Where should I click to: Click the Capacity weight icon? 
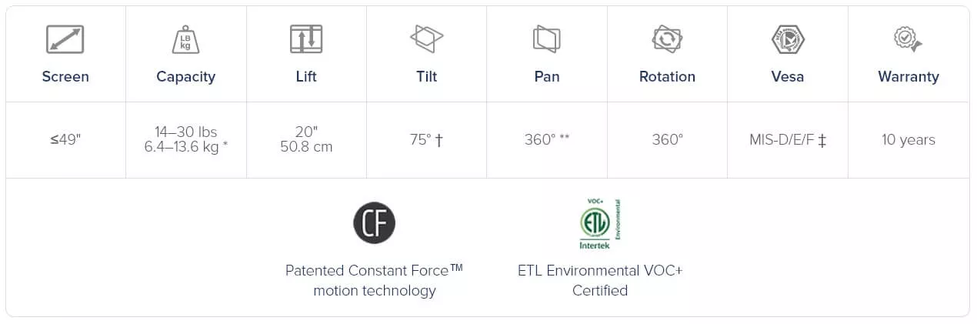click(x=185, y=39)
